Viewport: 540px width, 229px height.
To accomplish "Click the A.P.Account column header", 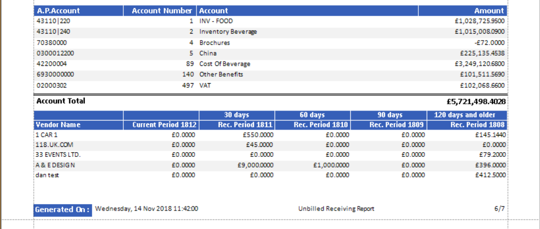I will [58, 11].
